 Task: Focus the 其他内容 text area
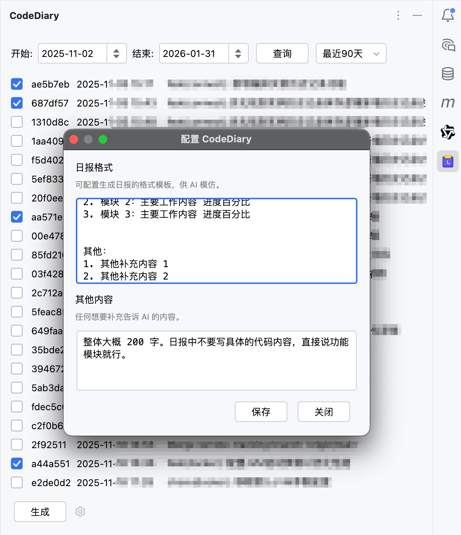tap(217, 361)
